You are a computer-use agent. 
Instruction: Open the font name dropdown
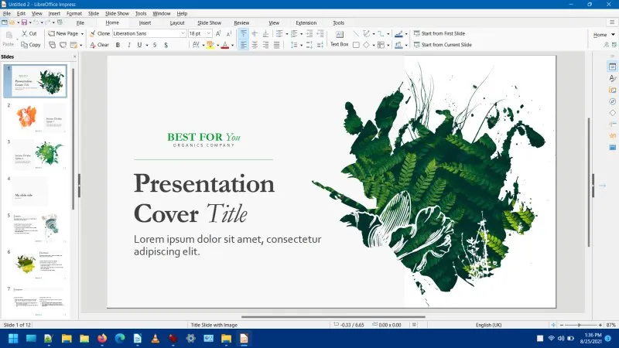click(183, 34)
